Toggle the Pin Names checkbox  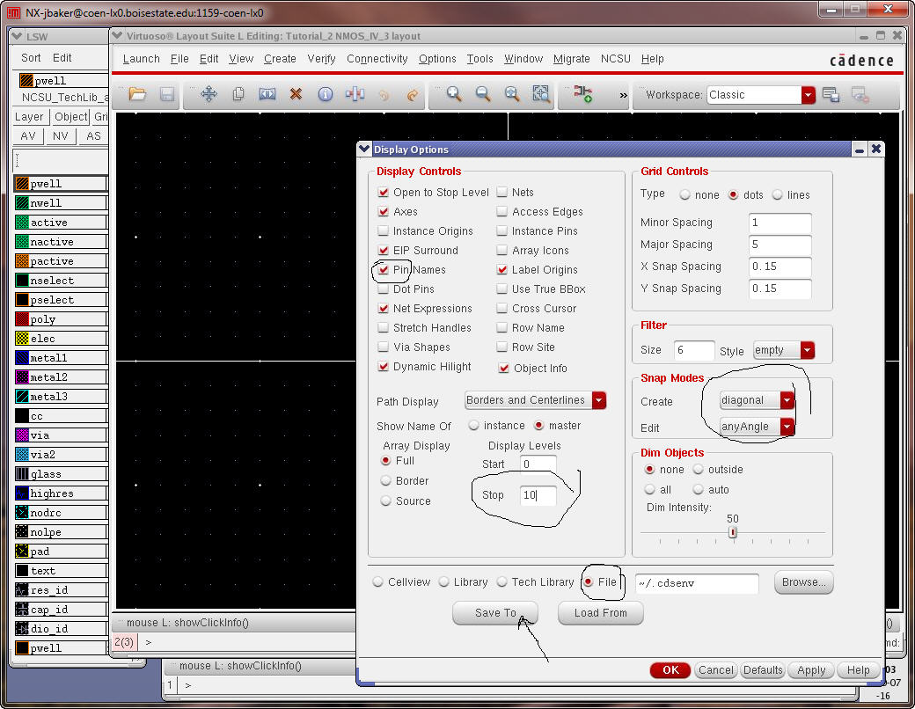(x=384, y=270)
